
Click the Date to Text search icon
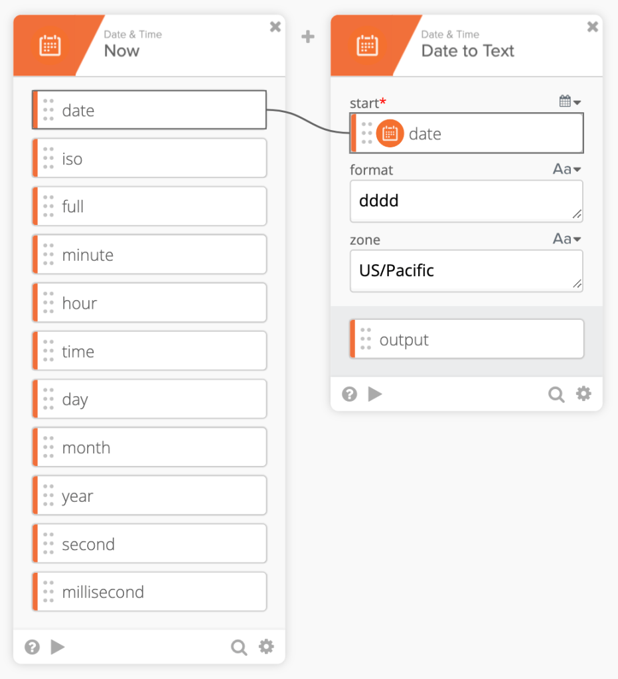(x=556, y=395)
